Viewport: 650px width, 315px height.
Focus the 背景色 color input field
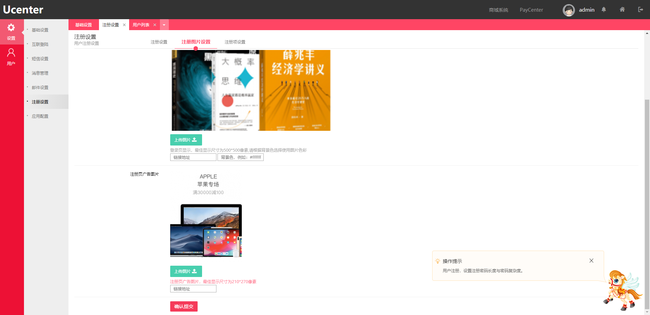(240, 157)
